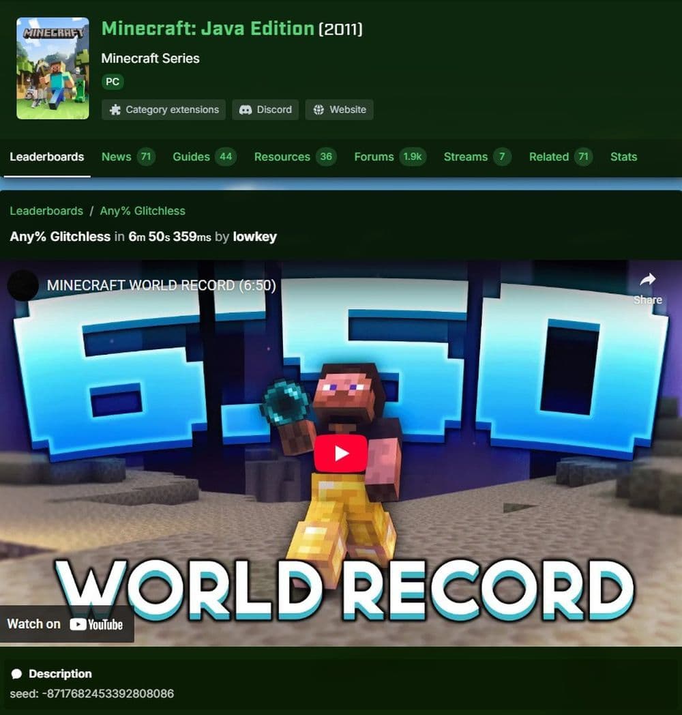The image size is (682, 715).
Task: Open the Streams tab
Action: click(464, 157)
